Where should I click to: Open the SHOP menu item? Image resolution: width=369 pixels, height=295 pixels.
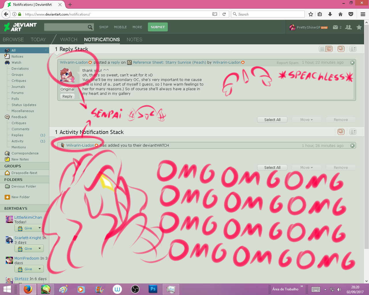[104, 27]
